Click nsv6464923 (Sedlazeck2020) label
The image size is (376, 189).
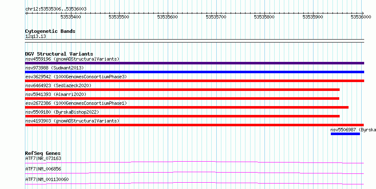tap(58, 85)
